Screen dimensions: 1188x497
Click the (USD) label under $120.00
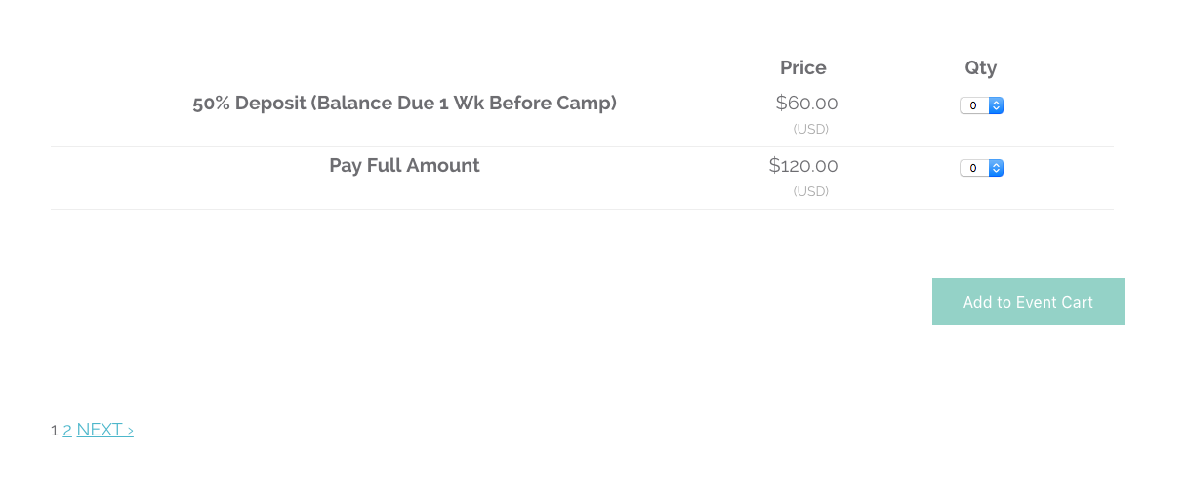(810, 191)
